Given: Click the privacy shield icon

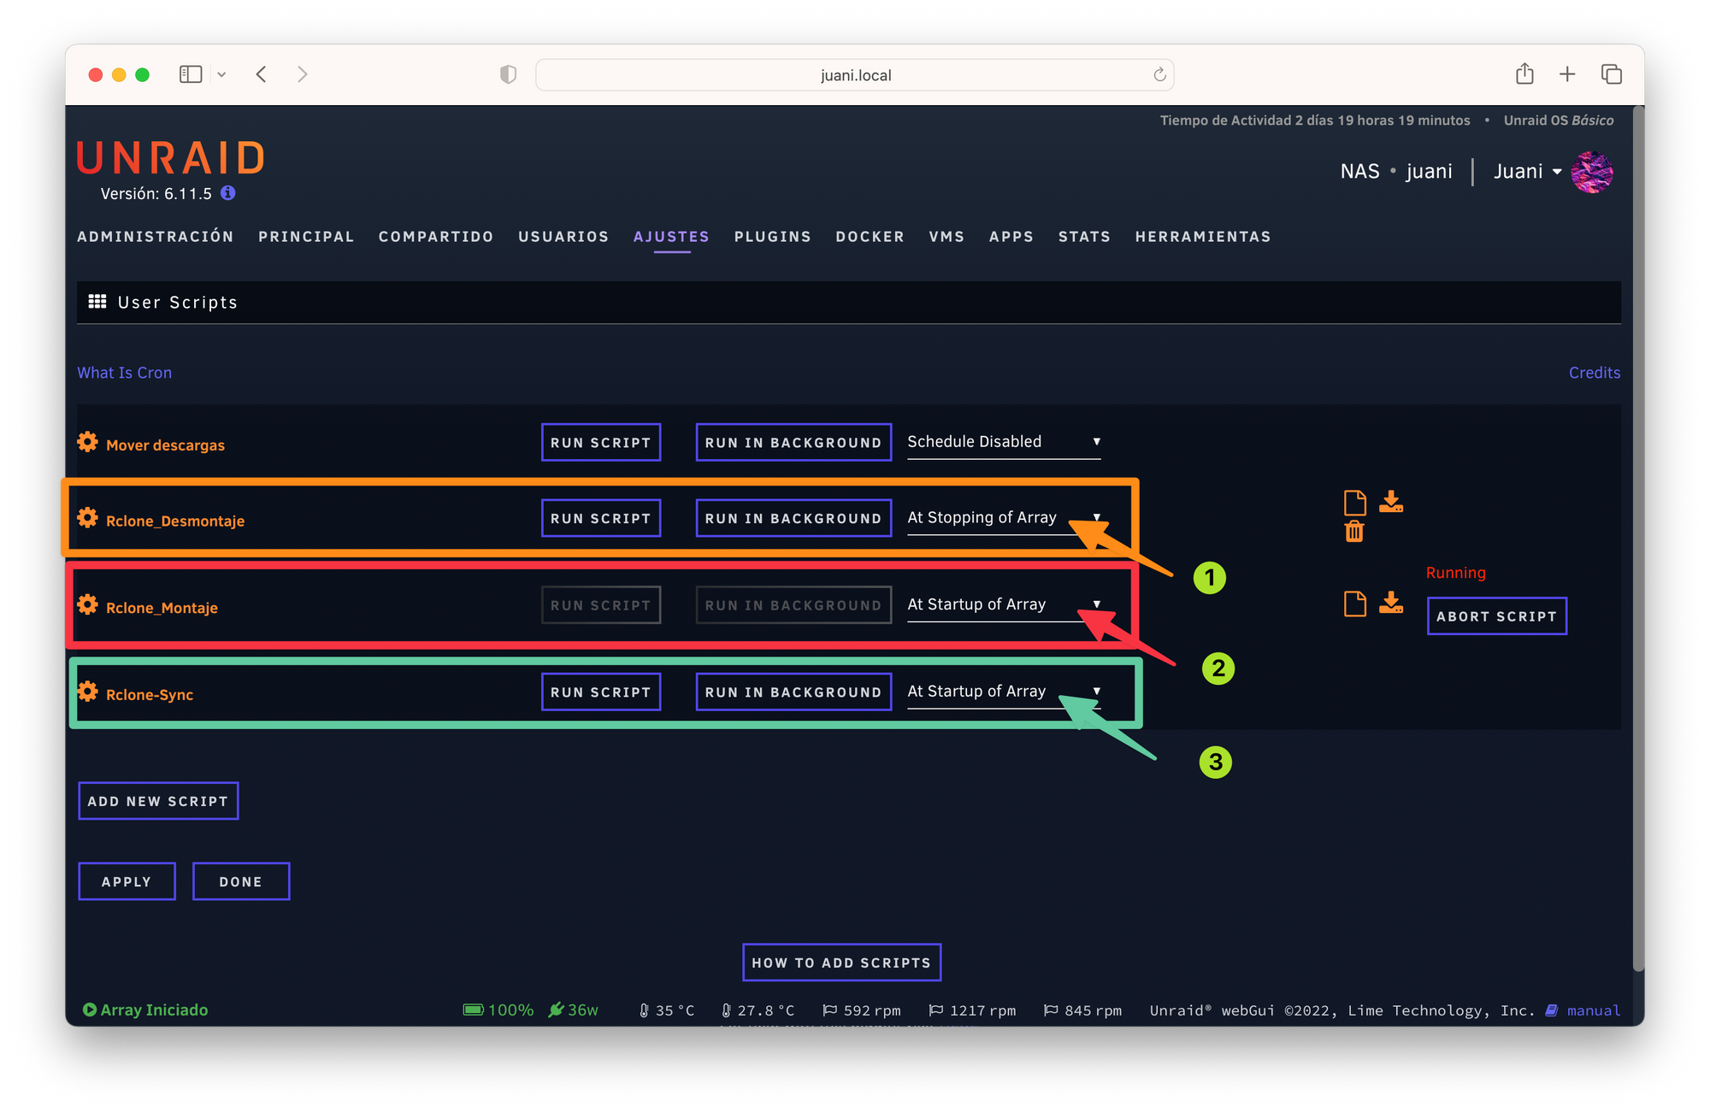Looking at the screenshot, I should coord(508,74).
